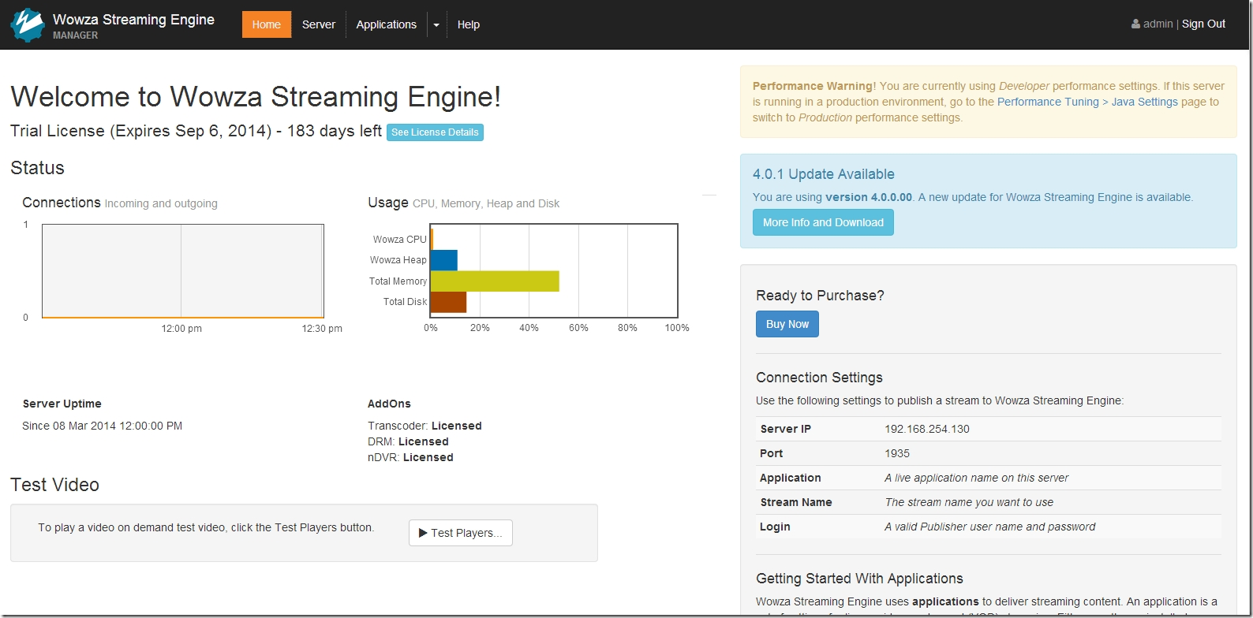Click the Server IP row label
The height and width of the screenshot is (618, 1253).
[785, 429]
